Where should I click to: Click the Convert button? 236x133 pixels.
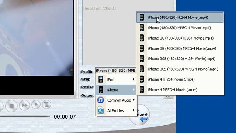(139, 115)
